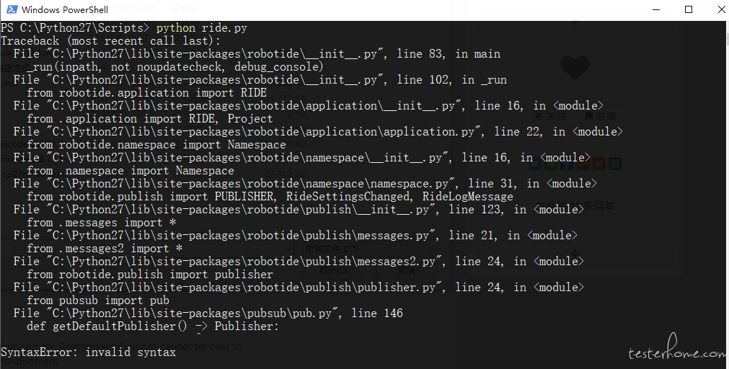Screen dimensions: 729x369
Task: Click the faded Twitter share icon
Action: coord(534,163)
